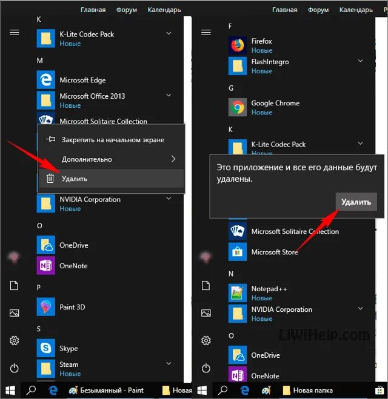
Task: Open the Форум tab above the right menu
Action: click(318, 10)
